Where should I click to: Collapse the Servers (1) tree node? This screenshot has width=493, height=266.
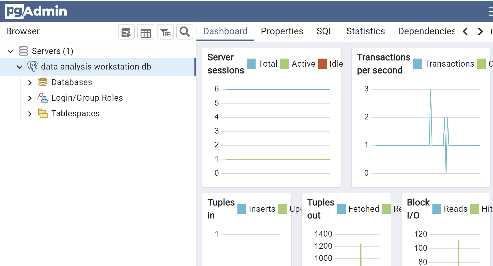click(11, 51)
